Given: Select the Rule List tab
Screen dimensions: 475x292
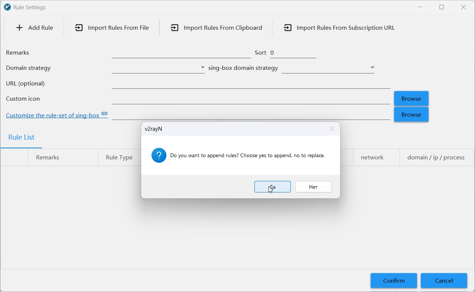Looking at the screenshot, I should point(21,137).
